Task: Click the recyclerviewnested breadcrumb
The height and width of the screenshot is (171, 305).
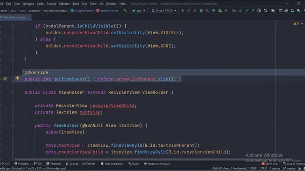Action: coord(55,10)
